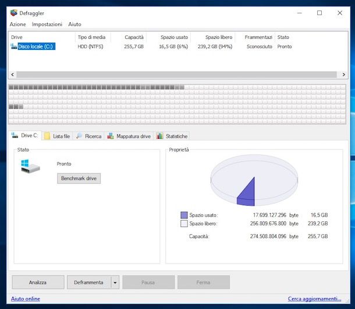The image size is (355, 309).
Task: Sort by the Tipo di media column header
Action: [93, 37]
